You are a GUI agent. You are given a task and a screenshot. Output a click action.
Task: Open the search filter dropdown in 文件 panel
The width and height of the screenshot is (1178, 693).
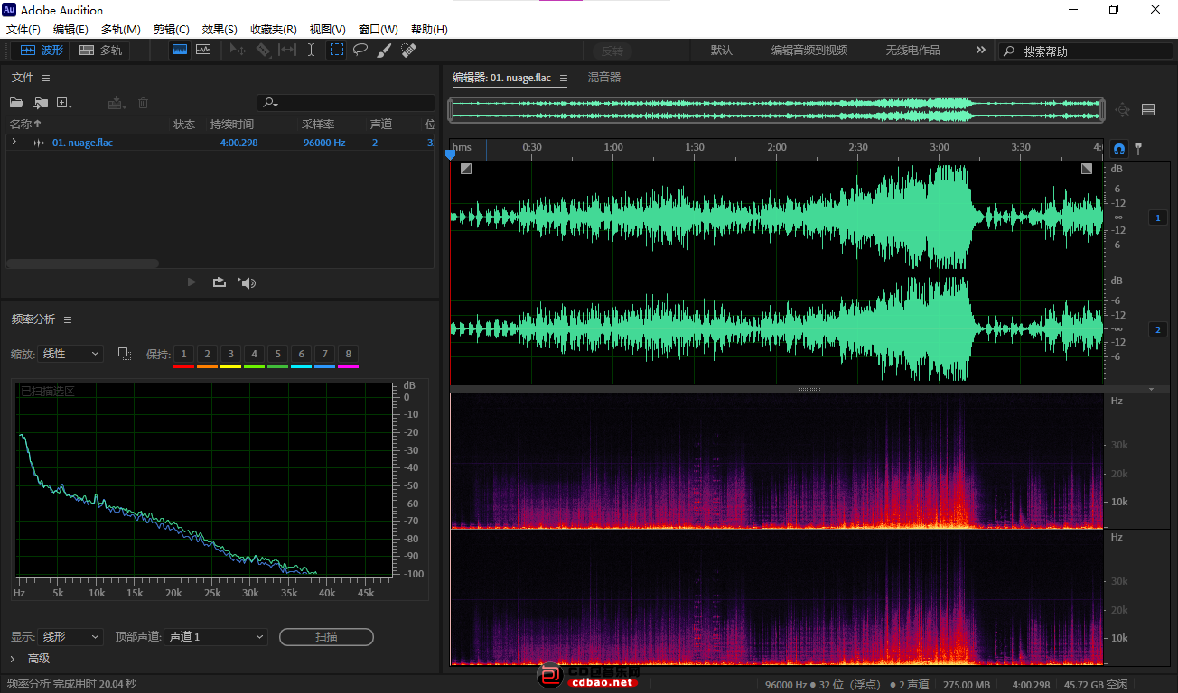click(x=270, y=104)
